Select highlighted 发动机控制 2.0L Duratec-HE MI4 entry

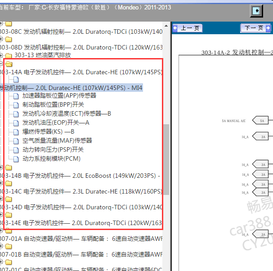(x=71, y=88)
